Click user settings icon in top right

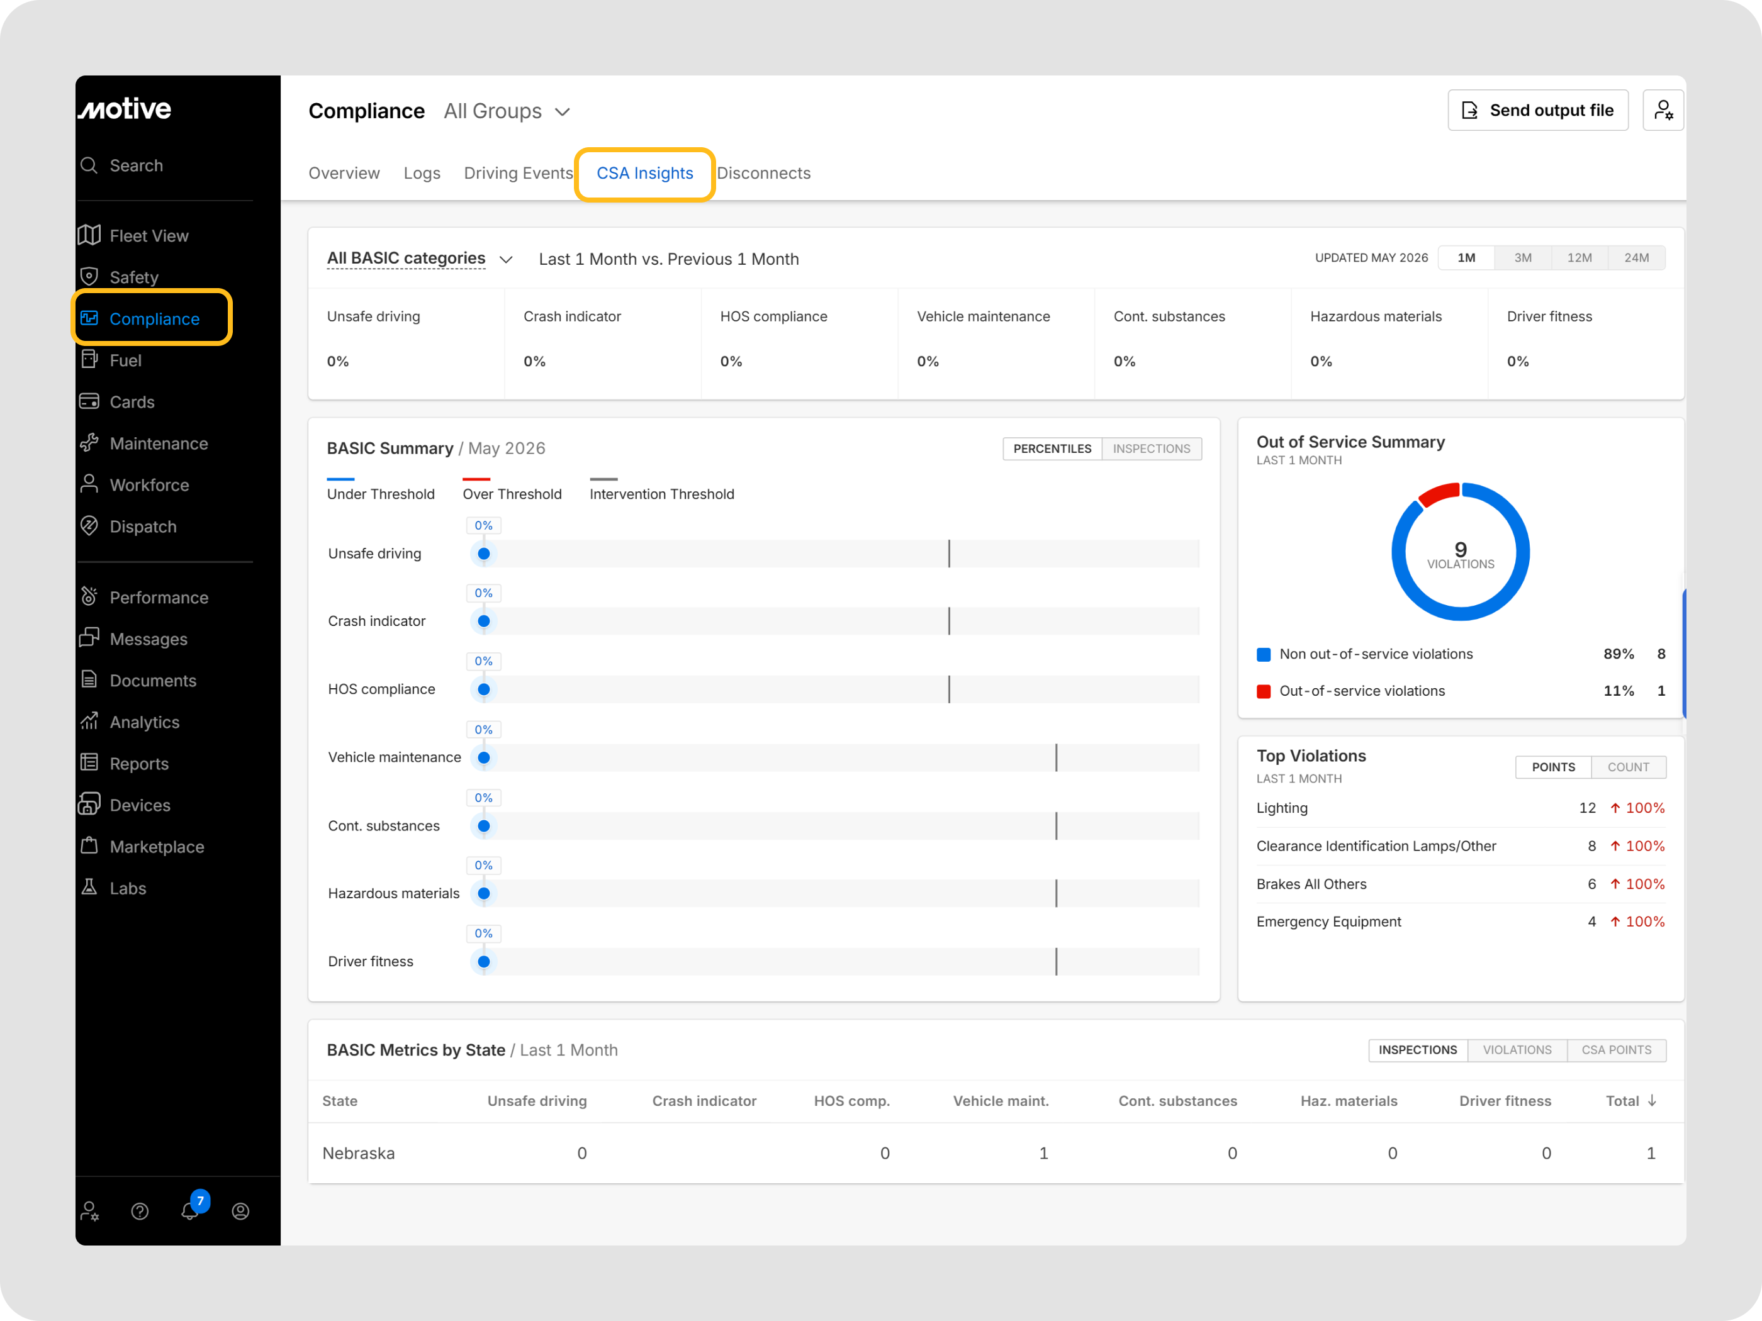click(x=1663, y=110)
